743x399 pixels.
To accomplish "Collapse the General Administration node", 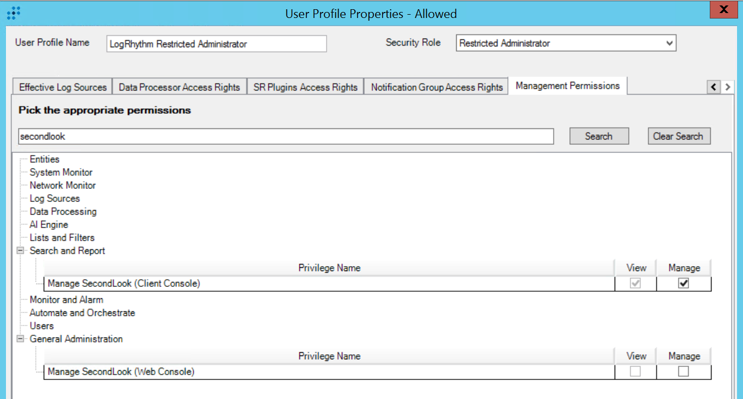I will pos(21,339).
